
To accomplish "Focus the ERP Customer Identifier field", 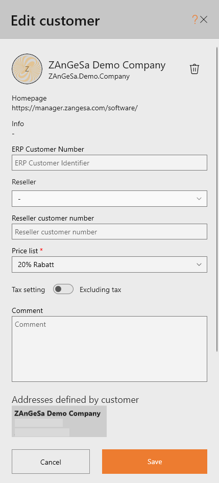I will 109,163.
